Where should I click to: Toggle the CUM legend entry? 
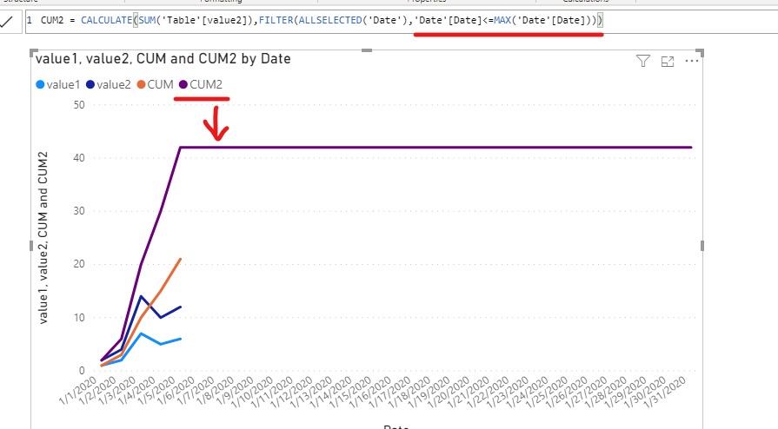[x=155, y=85]
